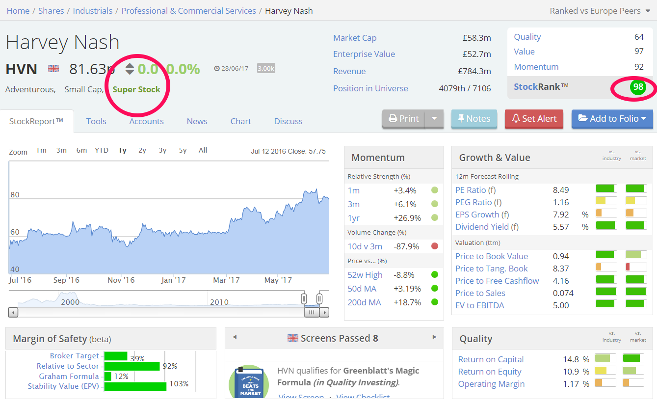The width and height of the screenshot is (657, 404).
Task: Select the 1y chart zoom
Action: click(123, 150)
